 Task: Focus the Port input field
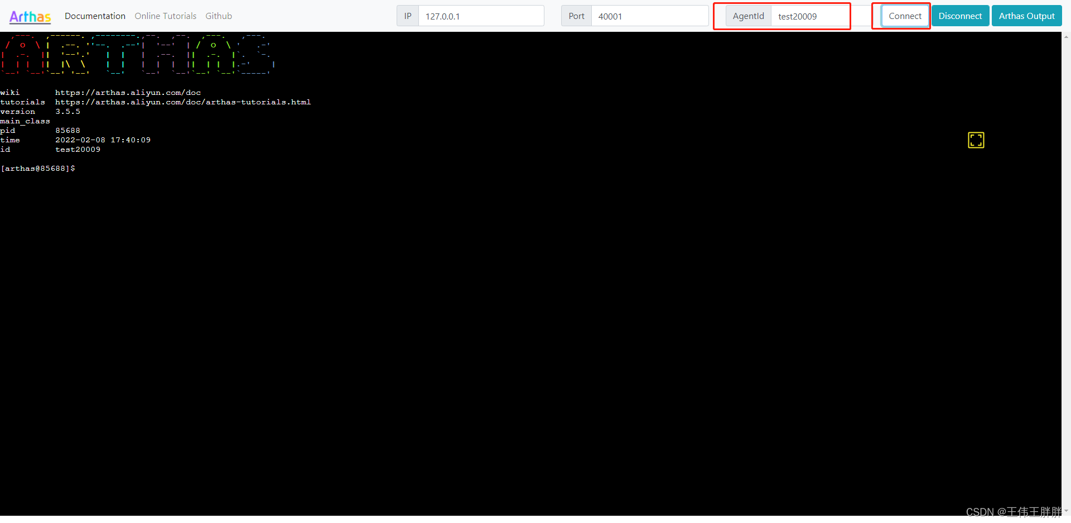click(650, 16)
